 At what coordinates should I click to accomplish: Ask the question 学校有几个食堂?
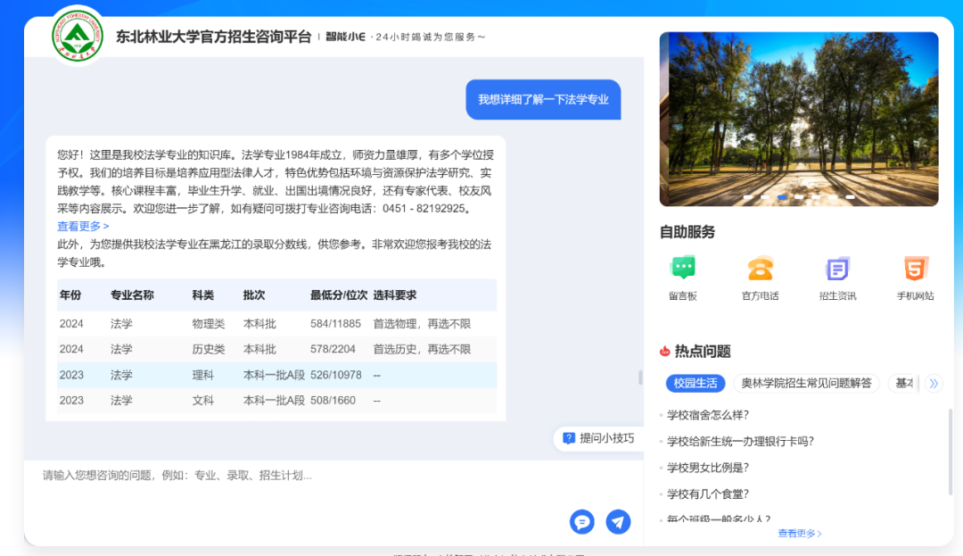click(x=708, y=494)
